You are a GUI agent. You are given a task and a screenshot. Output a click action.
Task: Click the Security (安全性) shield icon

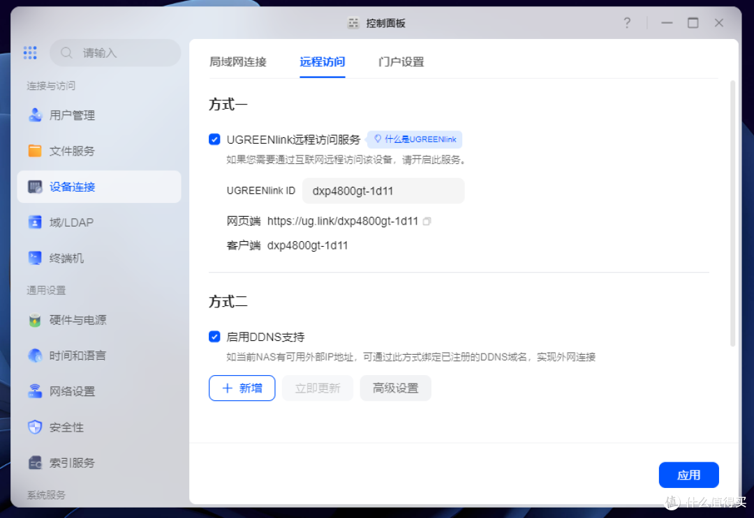[x=35, y=427]
